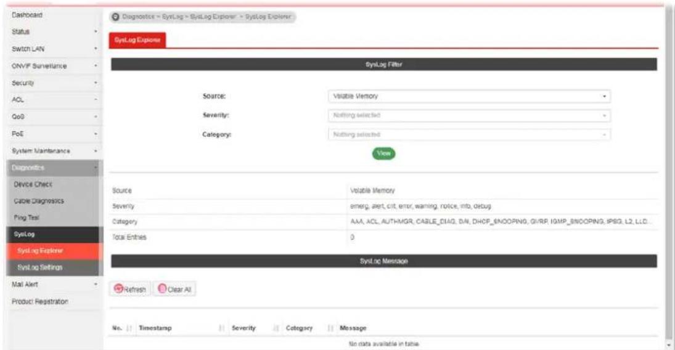The height and width of the screenshot is (350, 675).
Task: Click the scrollbar down arrow
Action: 669,345
